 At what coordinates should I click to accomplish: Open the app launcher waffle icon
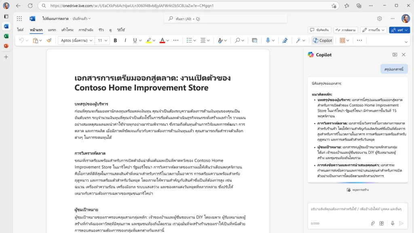[19, 19]
